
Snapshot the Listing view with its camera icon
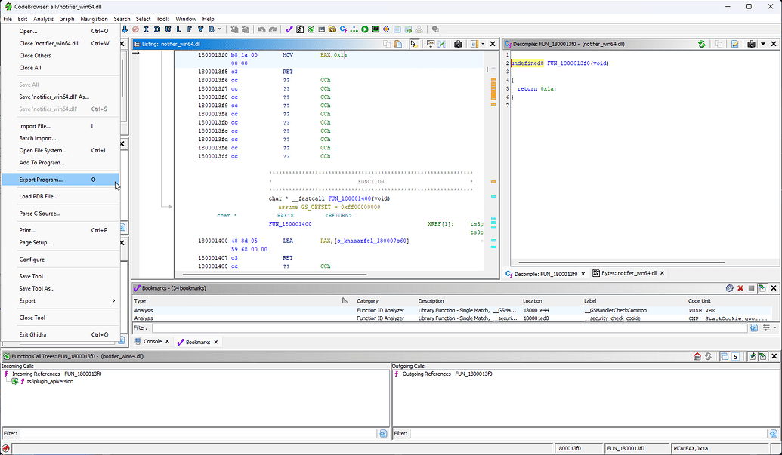(x=458, y=44)
